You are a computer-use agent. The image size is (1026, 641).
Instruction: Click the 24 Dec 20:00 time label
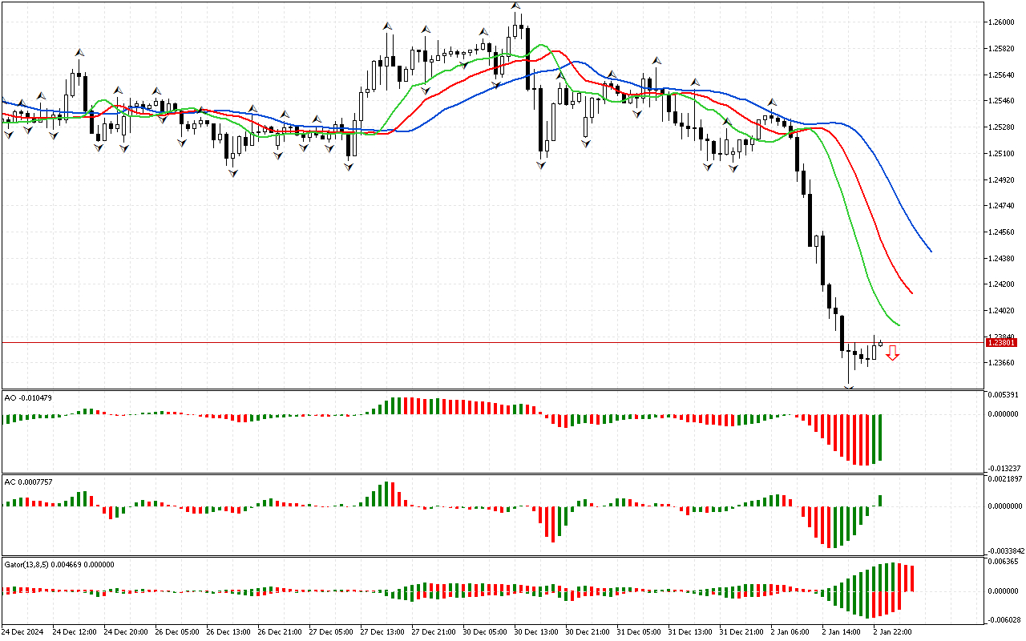pos(126,632)
